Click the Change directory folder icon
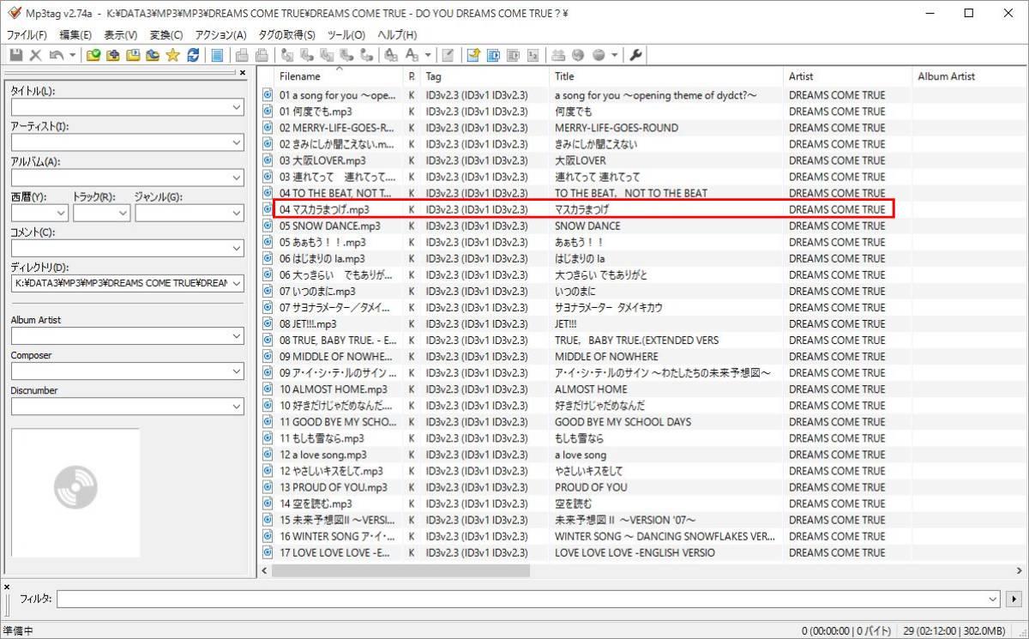This screenshot has height=639, width=1029. (93, 55)
